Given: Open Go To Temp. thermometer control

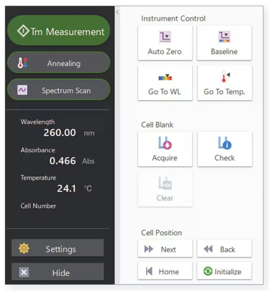Looking at the screenshot, I should pos(224,83).
